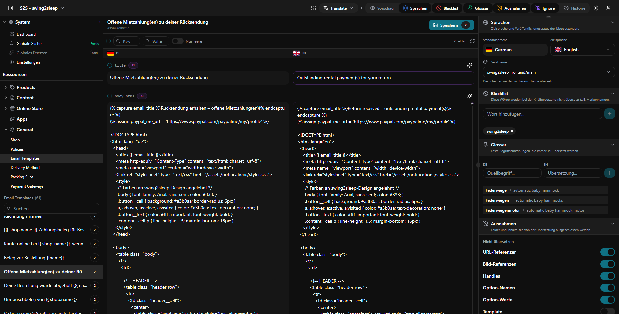The width and height of the screenshot is (619, 314).
Task: Select all fields circle checkbox
Action: pos(108,41)
